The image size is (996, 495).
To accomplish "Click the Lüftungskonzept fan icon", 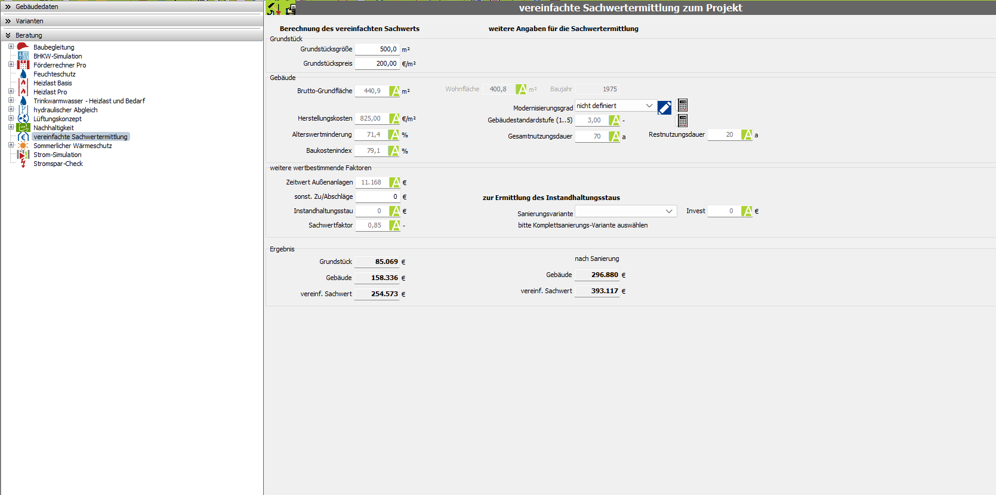I will (x=23, y=118).
